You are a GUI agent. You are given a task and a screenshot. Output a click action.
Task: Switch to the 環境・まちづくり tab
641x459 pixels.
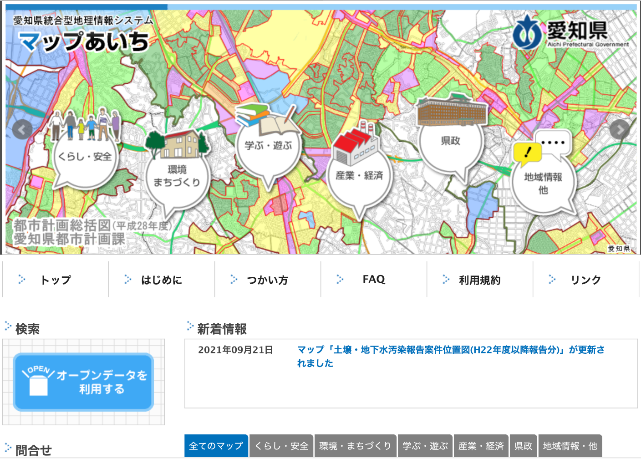click(x=356, y=446)
